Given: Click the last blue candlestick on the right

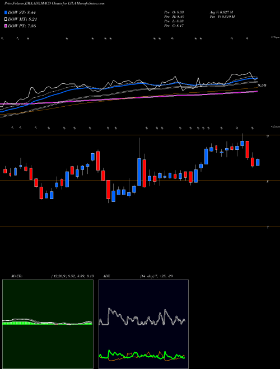Looking at the screenshot, I should click(x=258, y=162).
